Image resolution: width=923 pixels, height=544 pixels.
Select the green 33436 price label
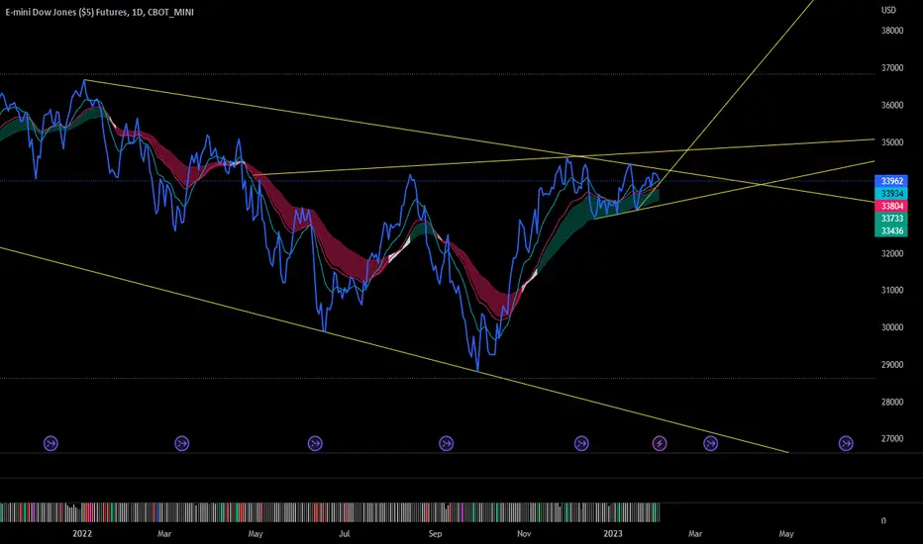click(891, 230)
